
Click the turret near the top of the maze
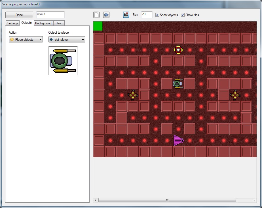pos(178,50)
